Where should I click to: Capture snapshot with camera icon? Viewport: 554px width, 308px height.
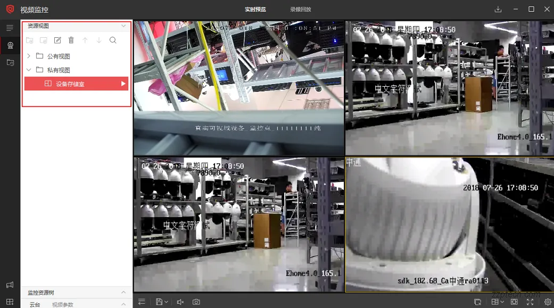(196, 302)
